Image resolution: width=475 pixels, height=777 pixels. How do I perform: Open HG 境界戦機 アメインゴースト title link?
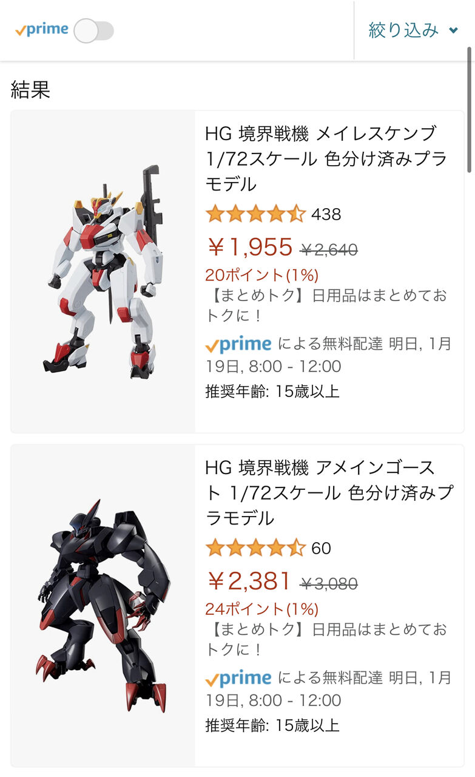tap(329, 492)
